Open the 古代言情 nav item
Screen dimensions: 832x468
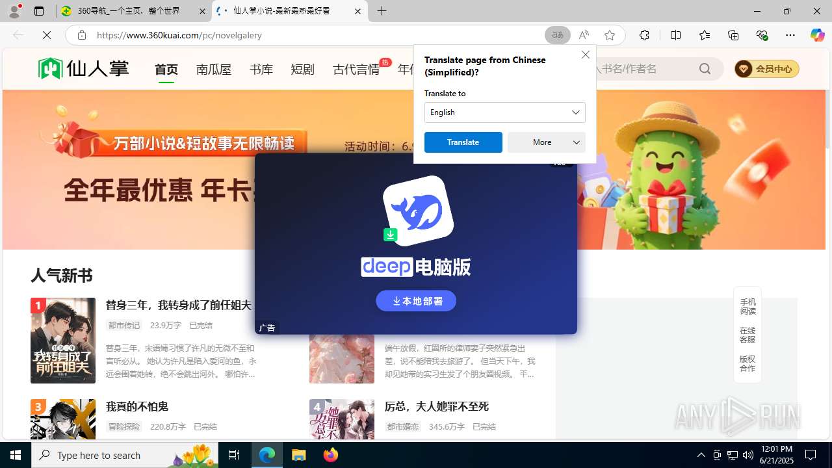356,69
